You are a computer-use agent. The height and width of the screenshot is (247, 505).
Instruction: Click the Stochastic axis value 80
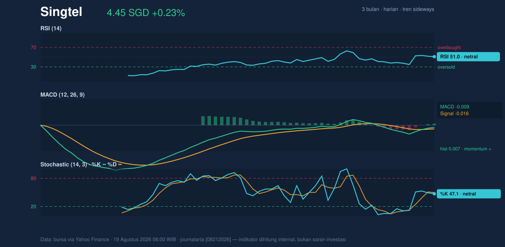pyautogui.click(x=33, y=179)
